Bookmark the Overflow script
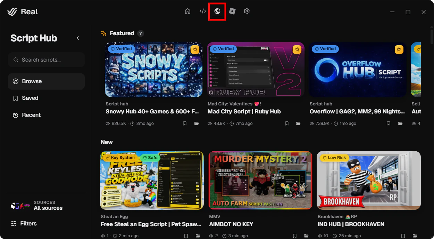434x239 pixels. coord(389,124)
